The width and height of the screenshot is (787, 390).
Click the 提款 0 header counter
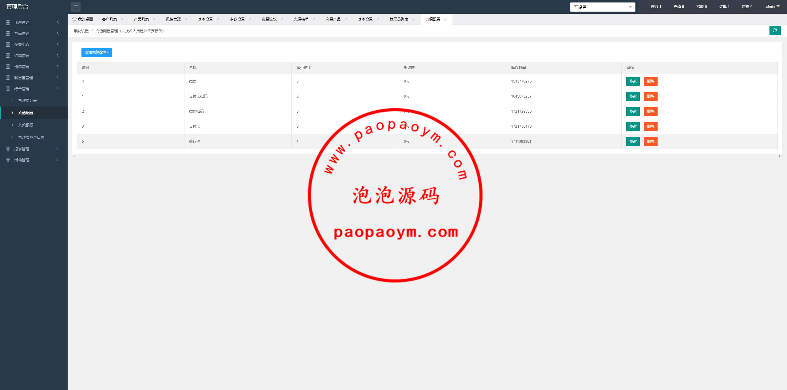pyautogui.click(x=702, y=7)
